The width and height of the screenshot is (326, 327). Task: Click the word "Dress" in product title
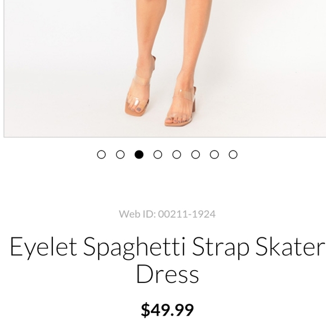pyautogui.click(x=168, y=273)
